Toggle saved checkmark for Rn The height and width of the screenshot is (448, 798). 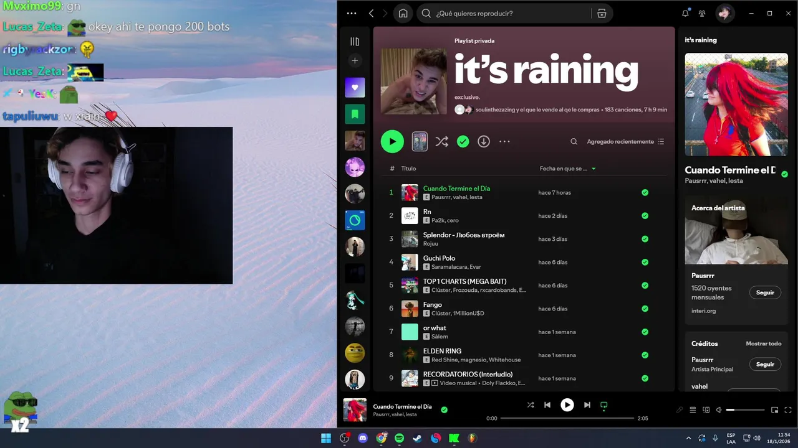click(645, 215)
